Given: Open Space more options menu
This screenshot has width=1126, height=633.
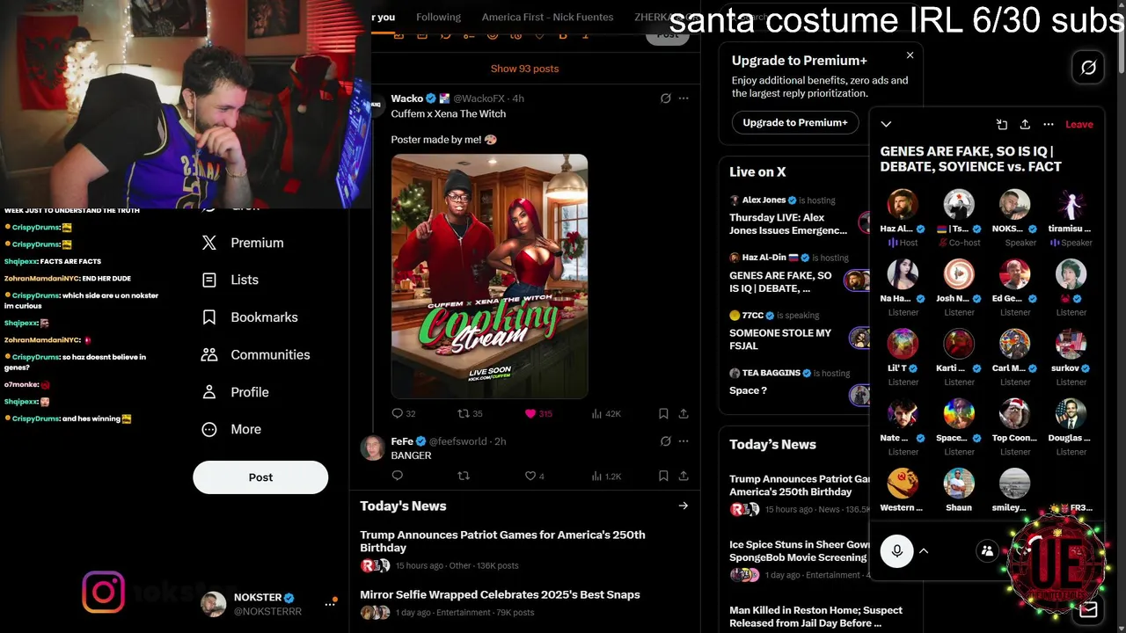Looking at the screenshot, I should (x=1048, y=124).
